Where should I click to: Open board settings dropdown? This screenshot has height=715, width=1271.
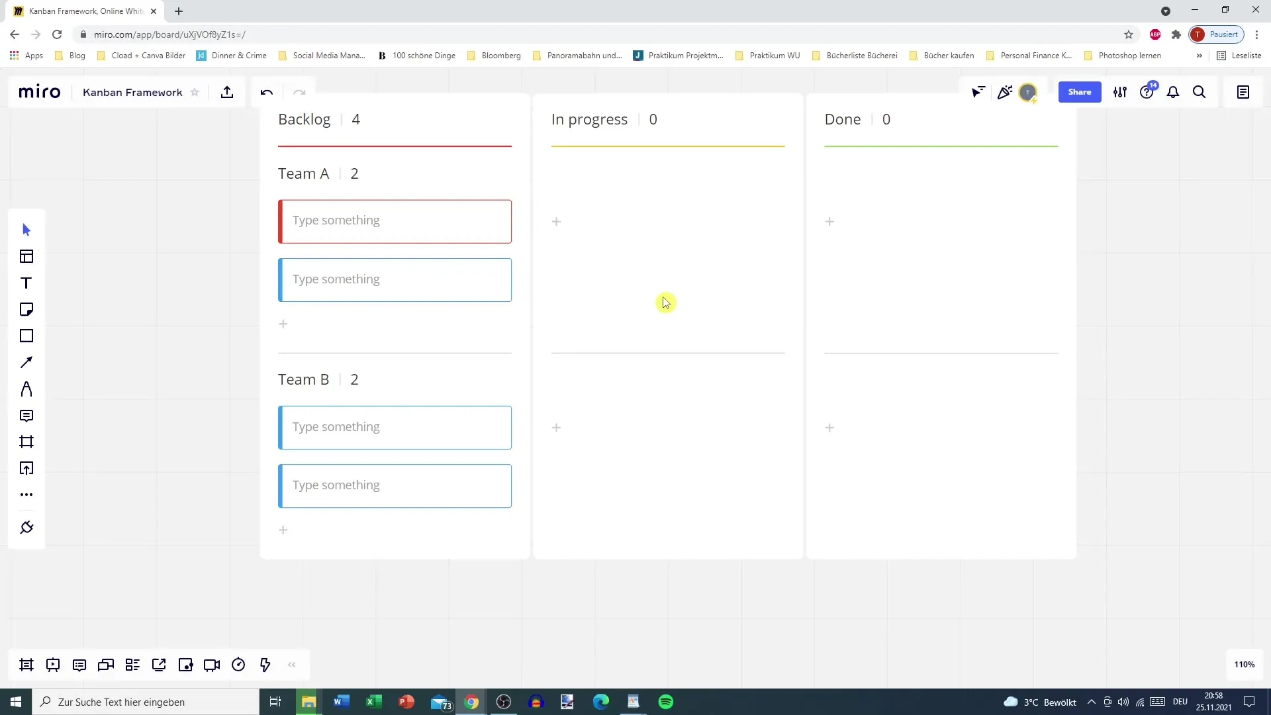(x=1120, y=91)
